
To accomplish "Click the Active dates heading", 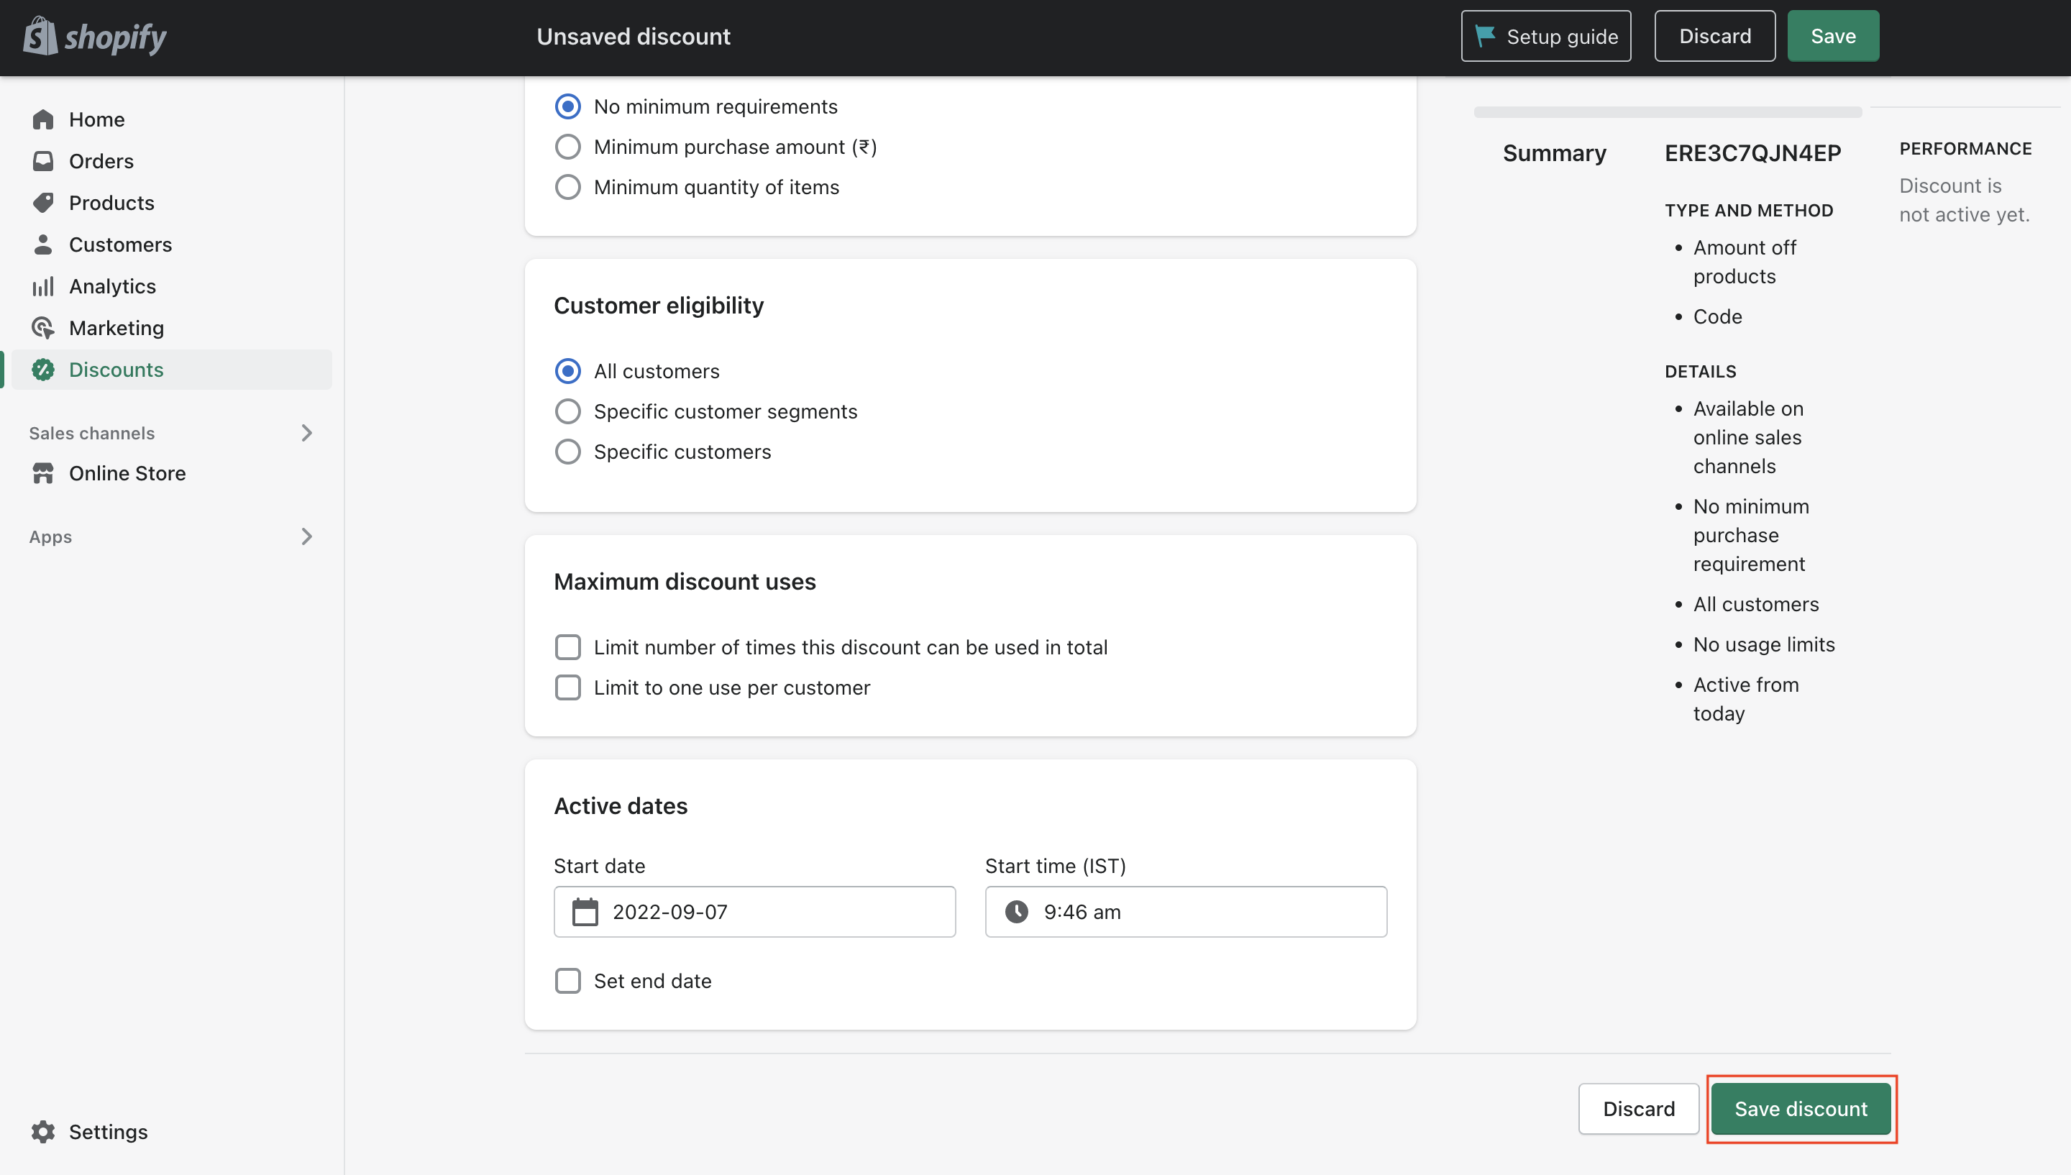I will (x=621, y=805).
